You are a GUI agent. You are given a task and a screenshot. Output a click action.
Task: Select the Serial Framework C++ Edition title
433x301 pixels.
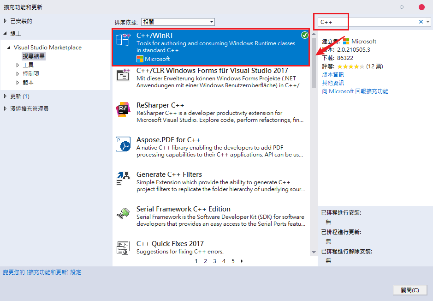pyautogui.click(x=184, y=209)
